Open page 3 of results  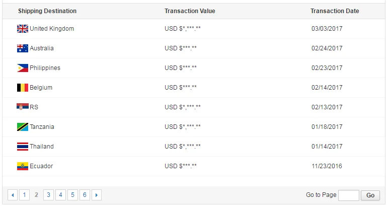pos(48,195)
